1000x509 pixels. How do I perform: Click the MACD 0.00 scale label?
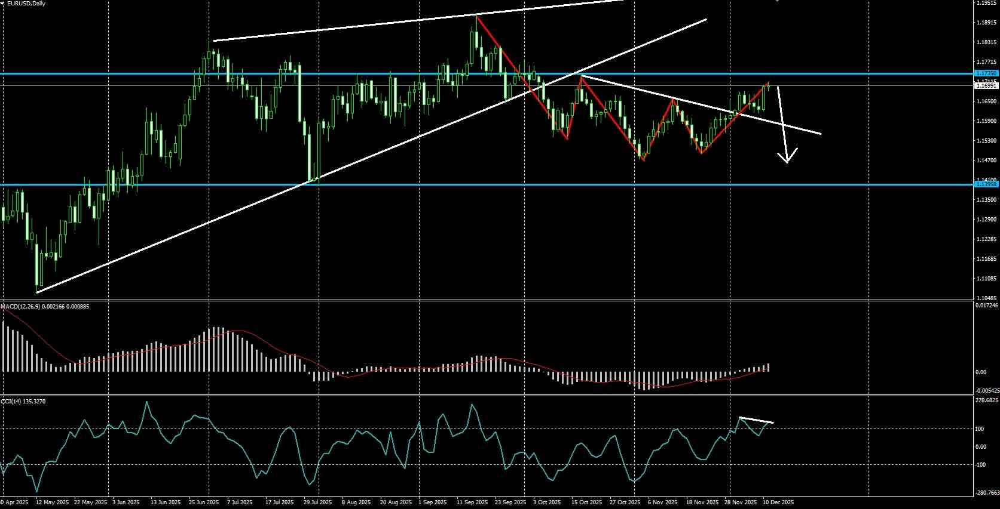pyautogui.click(x=981, y=372)
